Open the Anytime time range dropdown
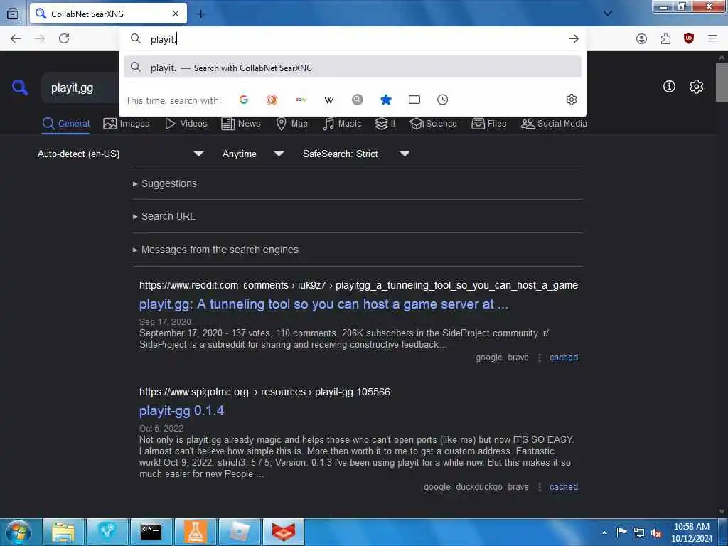This screenshot has height=546, width=728. click(253, 154)
